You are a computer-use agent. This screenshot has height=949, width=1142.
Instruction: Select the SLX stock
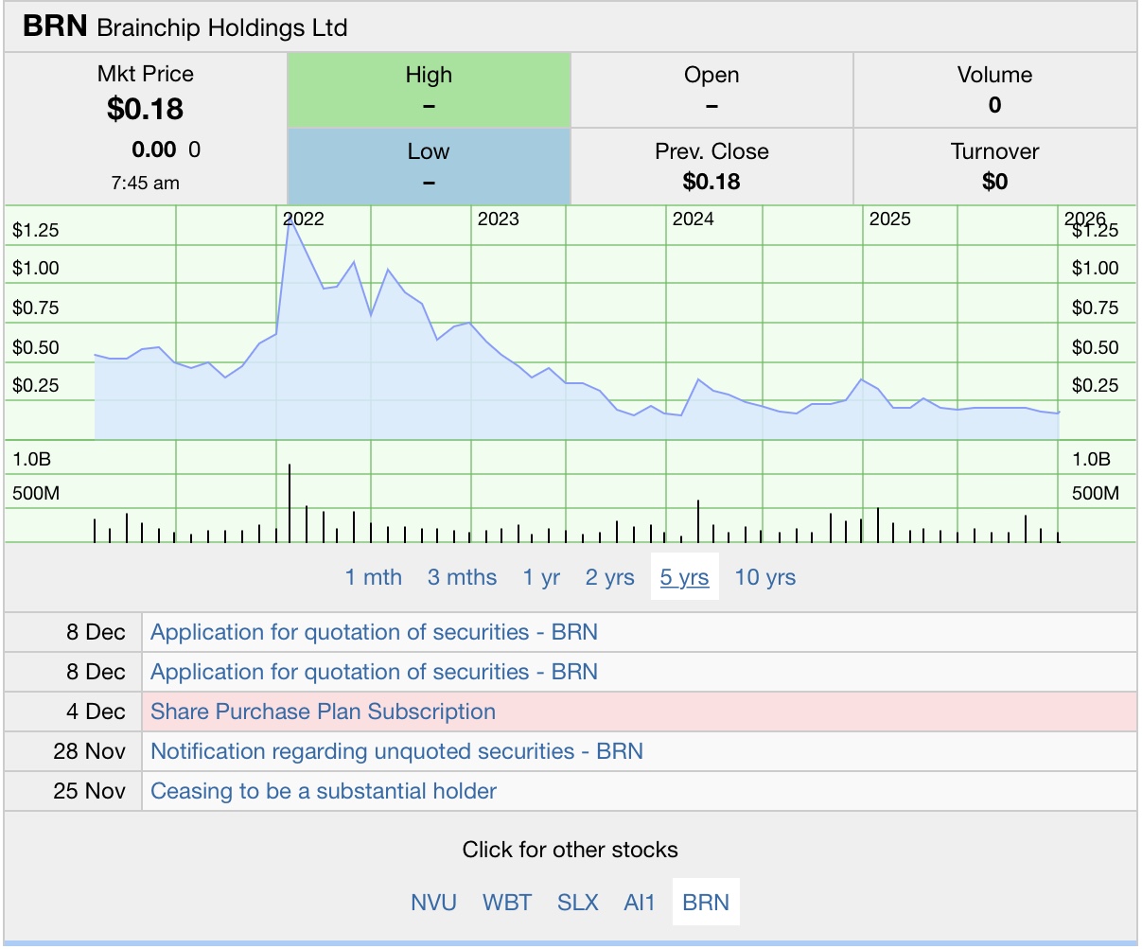[577, 902]
